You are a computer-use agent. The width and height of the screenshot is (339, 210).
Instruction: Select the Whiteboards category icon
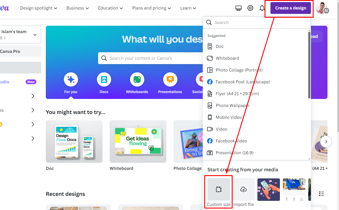[137, 79]
